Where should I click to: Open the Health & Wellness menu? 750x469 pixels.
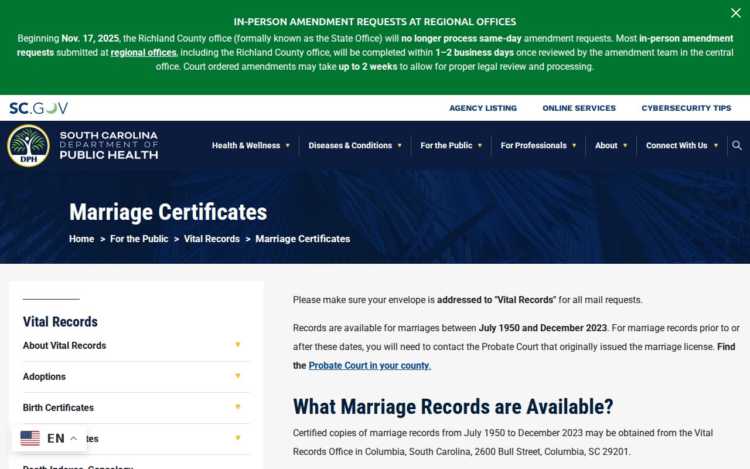click(246, 145)
